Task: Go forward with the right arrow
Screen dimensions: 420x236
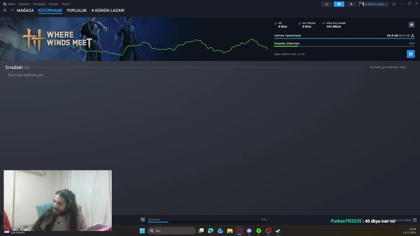Action: 12,10
